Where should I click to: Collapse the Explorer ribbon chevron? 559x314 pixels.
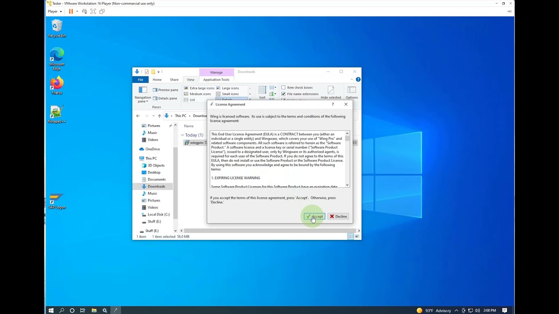pos(352,79)
